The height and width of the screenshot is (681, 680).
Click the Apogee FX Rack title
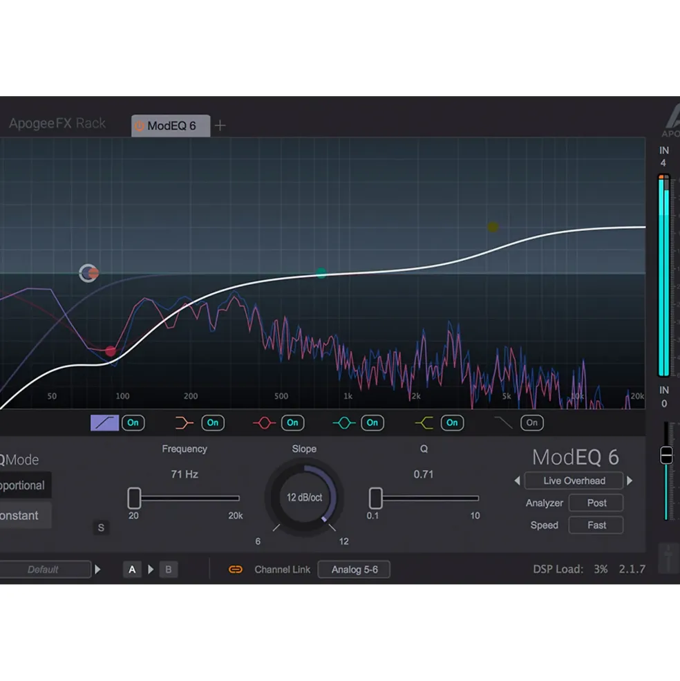pyautogui.click(x=57, y=123)
